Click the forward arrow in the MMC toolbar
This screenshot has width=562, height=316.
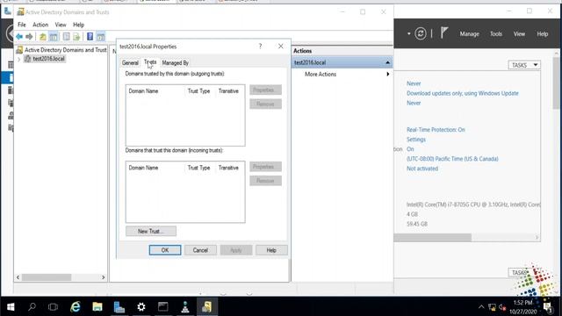click(29, 37)
